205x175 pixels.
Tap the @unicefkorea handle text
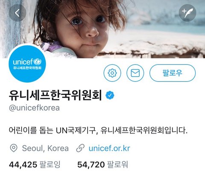(34, 108)
